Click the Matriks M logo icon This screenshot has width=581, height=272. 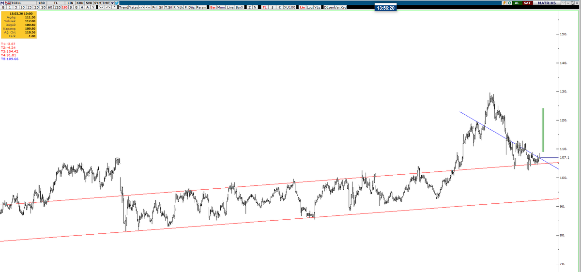click(x=2, y=3)
